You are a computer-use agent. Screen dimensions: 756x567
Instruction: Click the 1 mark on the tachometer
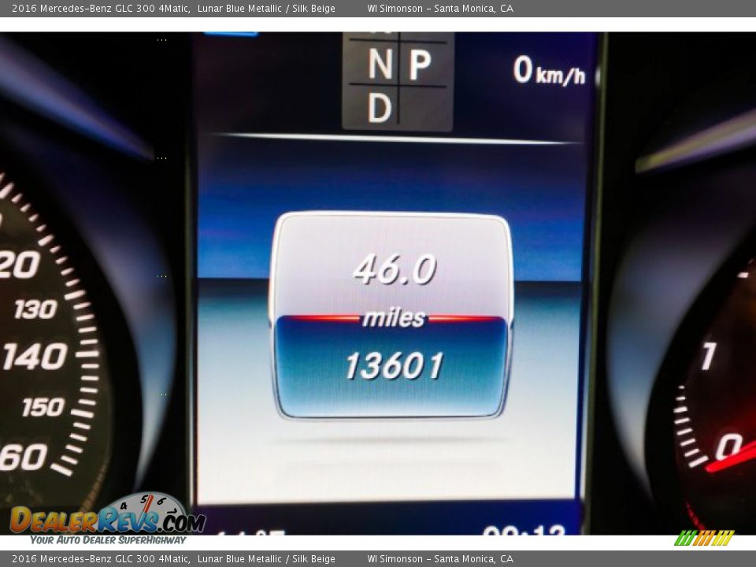point(707,357)
